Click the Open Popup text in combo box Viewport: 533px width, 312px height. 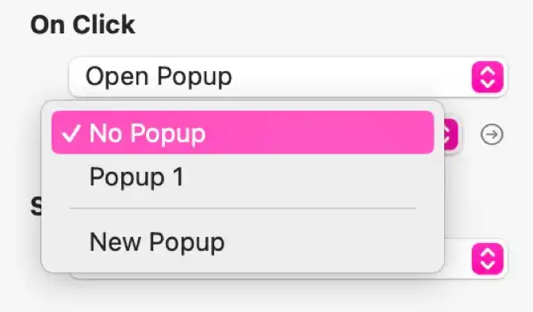[159, 76]
